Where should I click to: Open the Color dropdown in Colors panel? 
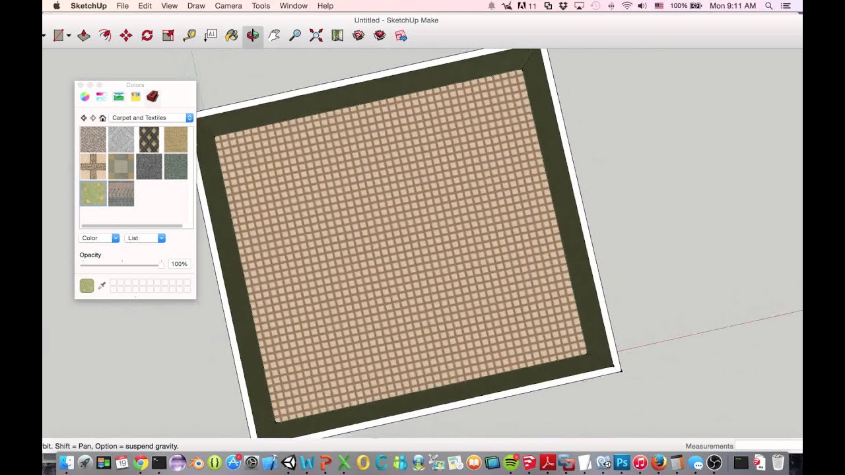coord(100,238)
